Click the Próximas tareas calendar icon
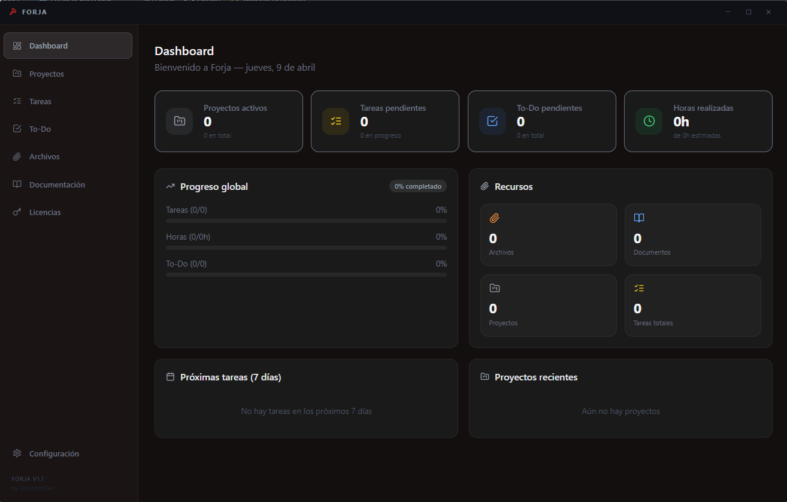The image size is (787, 502). pyautogui.click(x=170, y=376)
